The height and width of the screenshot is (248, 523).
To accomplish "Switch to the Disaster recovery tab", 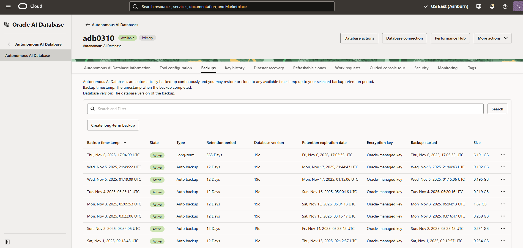I will [x=269, y=68].
